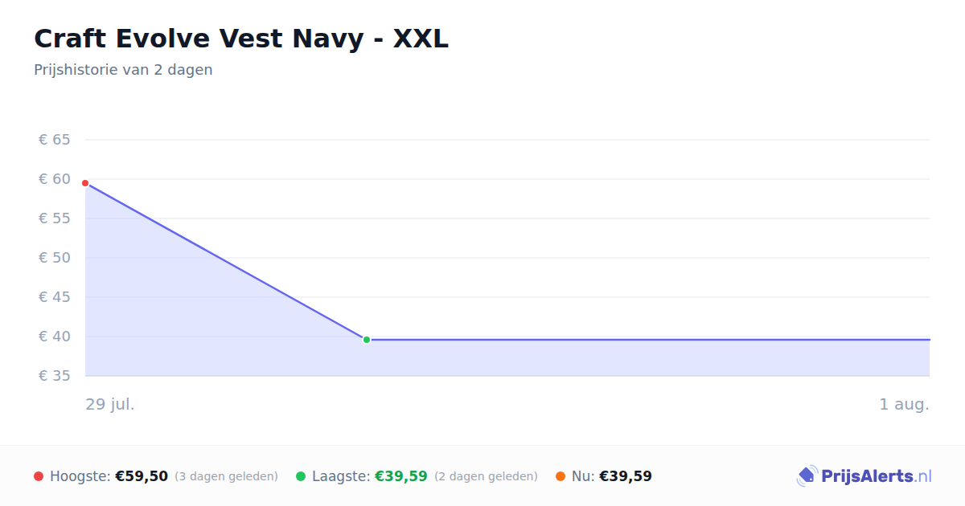Click the red highest price point on chart
This screenshot has height=506, width=965.
pos(85,183)
